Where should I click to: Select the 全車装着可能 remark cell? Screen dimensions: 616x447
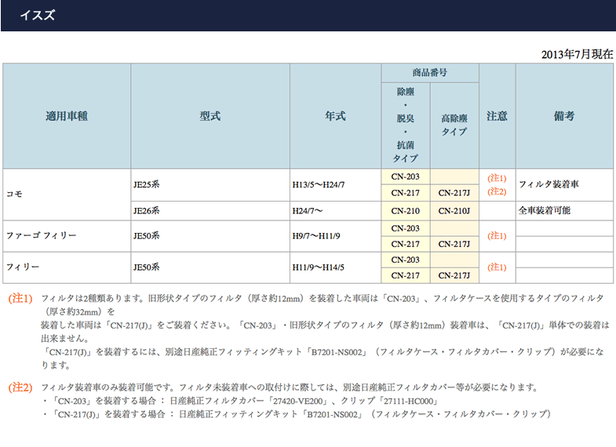click(564, 211)
